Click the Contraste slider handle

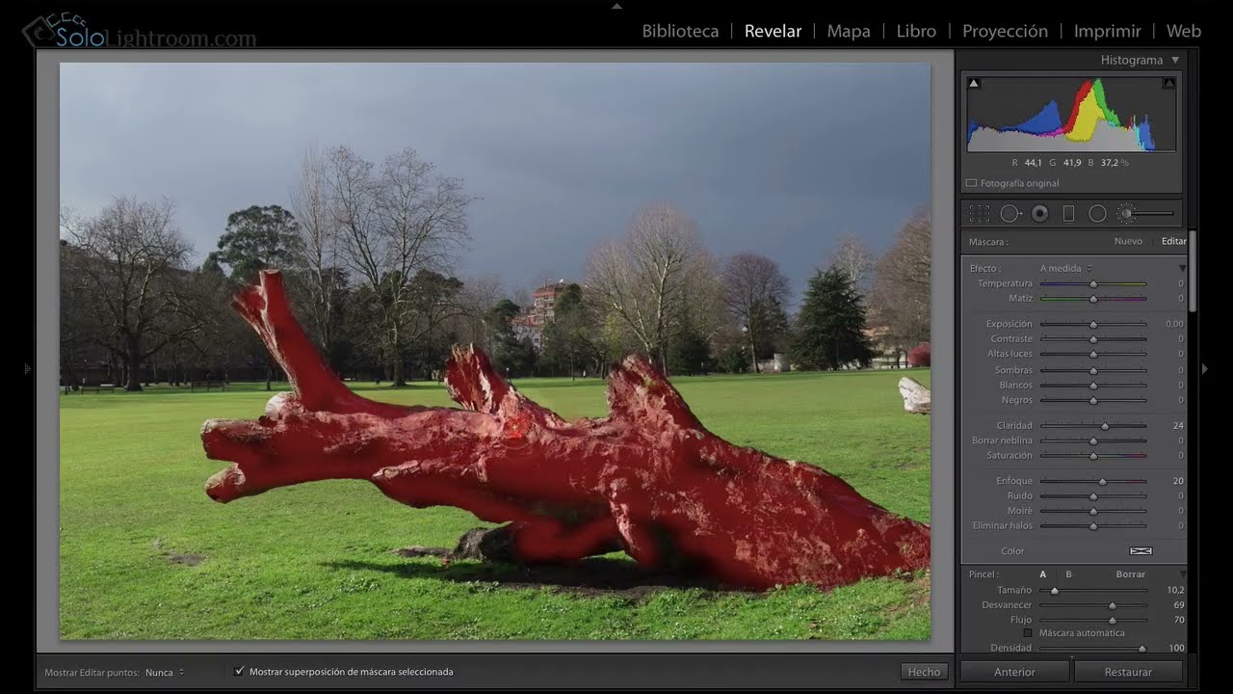(x=1093, y=339)
